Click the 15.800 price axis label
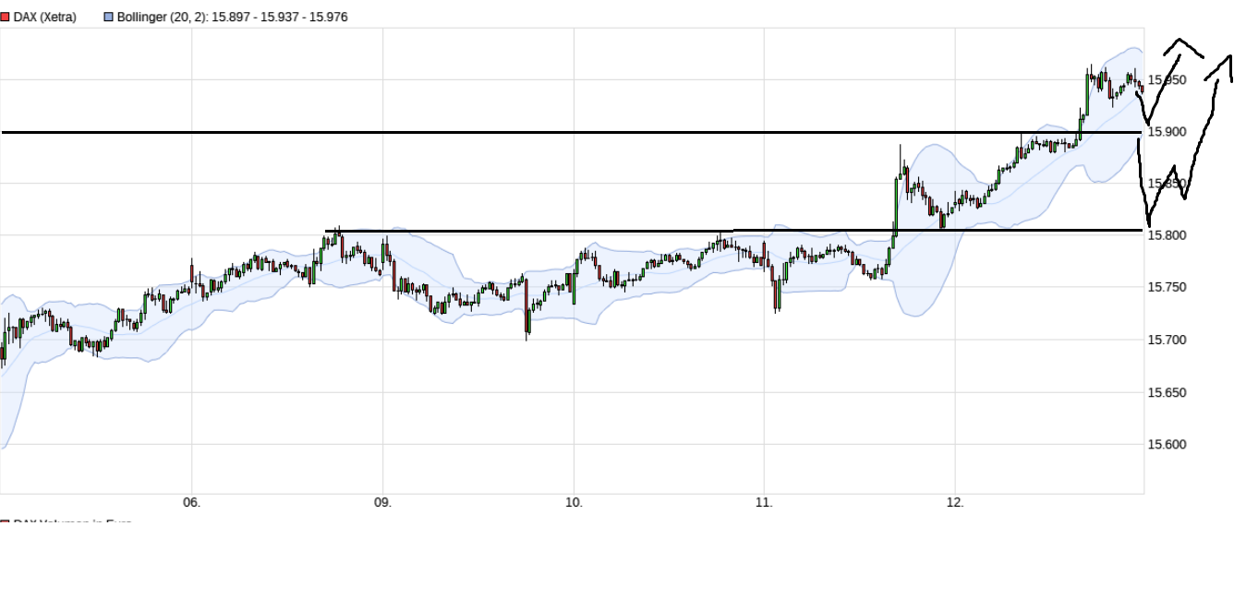Viewport: 1234px width, 598px height. tap(1165, 236)
